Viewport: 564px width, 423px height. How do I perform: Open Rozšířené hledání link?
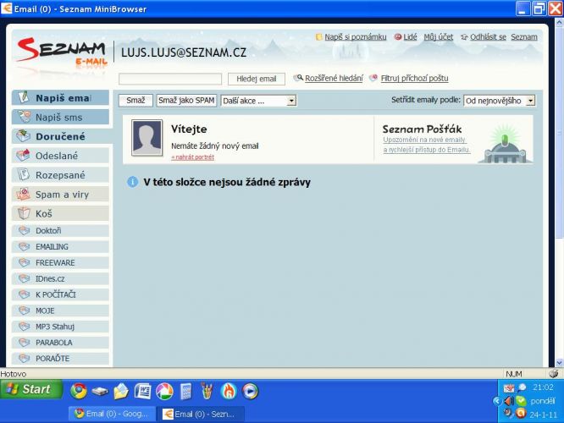[334, 78]
